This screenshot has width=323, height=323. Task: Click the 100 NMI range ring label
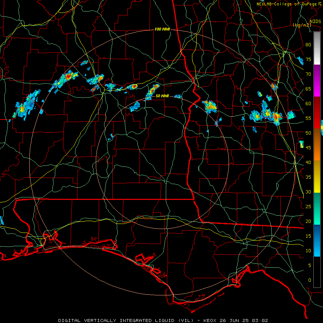[162, 29]
